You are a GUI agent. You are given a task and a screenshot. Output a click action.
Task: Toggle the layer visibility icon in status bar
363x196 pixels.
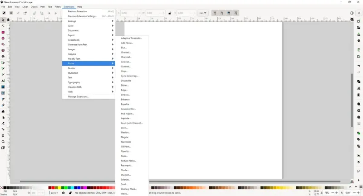tap(63, 193)
